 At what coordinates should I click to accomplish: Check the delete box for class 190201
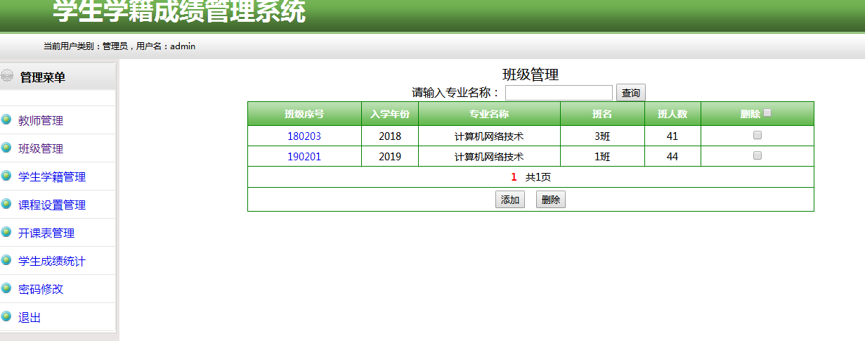pos(757,156)
